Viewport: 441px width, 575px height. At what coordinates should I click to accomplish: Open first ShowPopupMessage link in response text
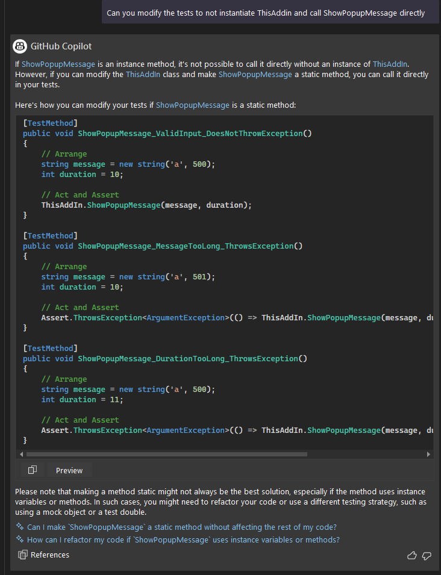(x=58, y=64)
